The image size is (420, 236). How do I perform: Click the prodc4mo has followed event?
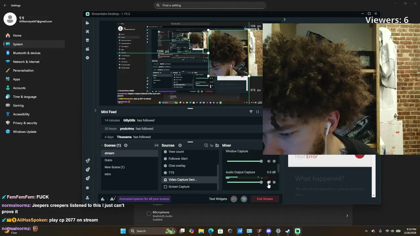click(181, 129)
